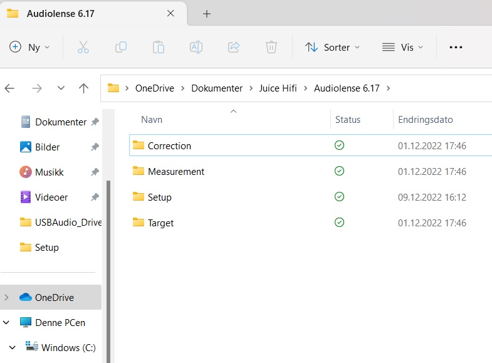Add a new tab with plus button
This screenshot has height=363, width=492.
pos(206,14)
